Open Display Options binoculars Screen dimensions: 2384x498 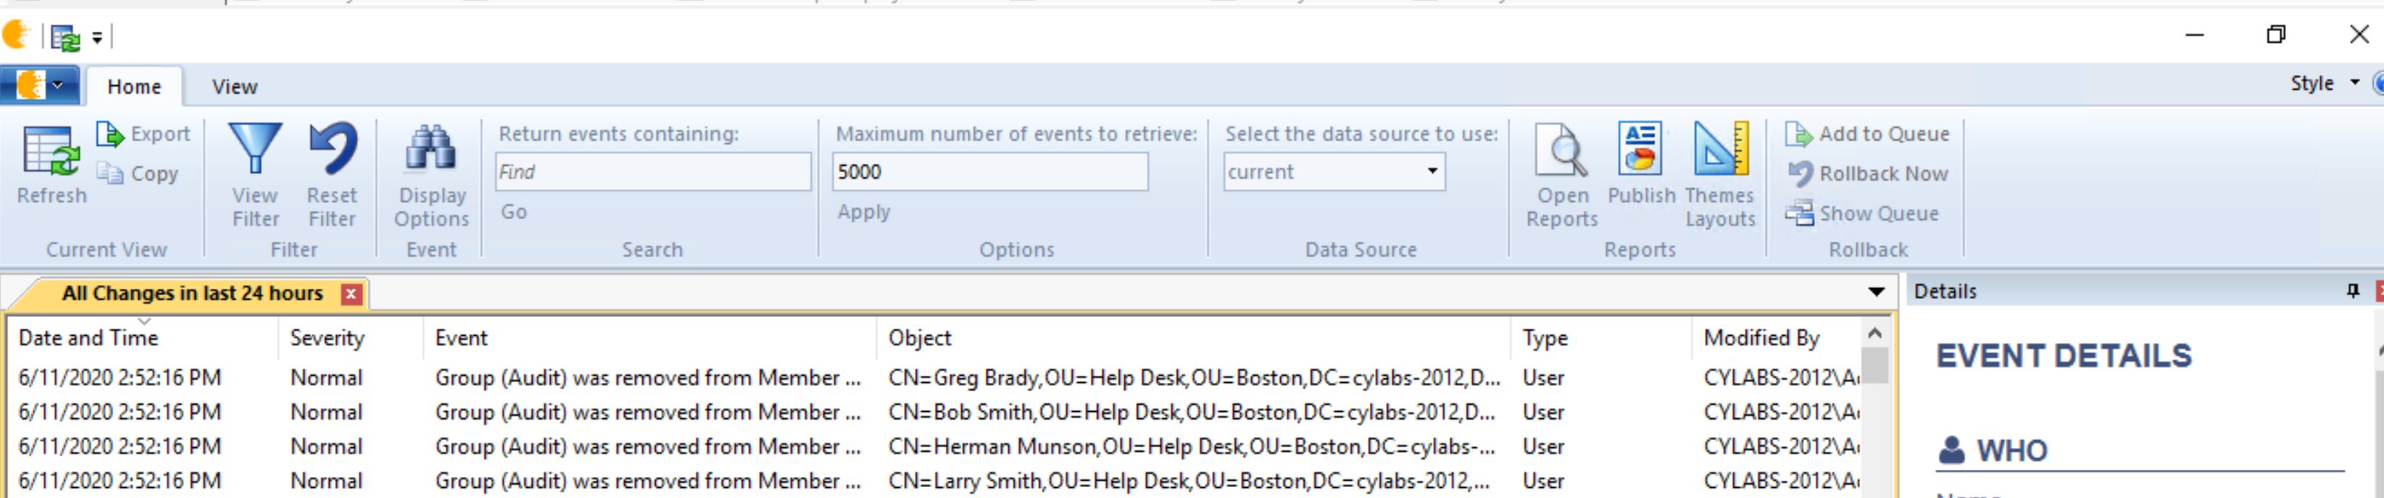(431, 149)
